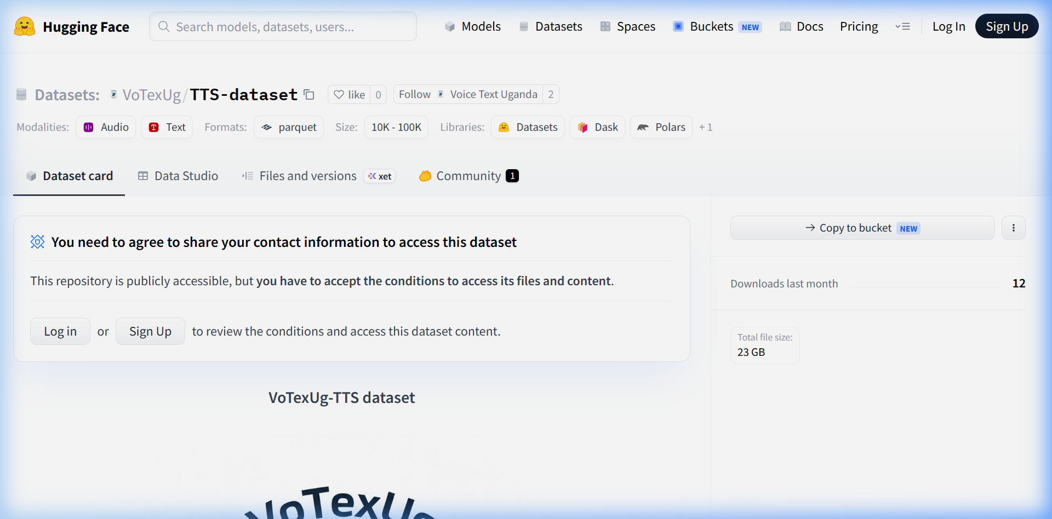Filter by the Audio modality tag

click(x=106, y=128)
